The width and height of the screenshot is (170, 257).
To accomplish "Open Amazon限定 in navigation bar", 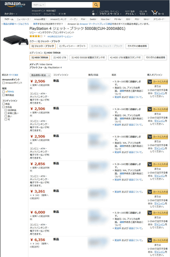I will [x=41, y=19].
